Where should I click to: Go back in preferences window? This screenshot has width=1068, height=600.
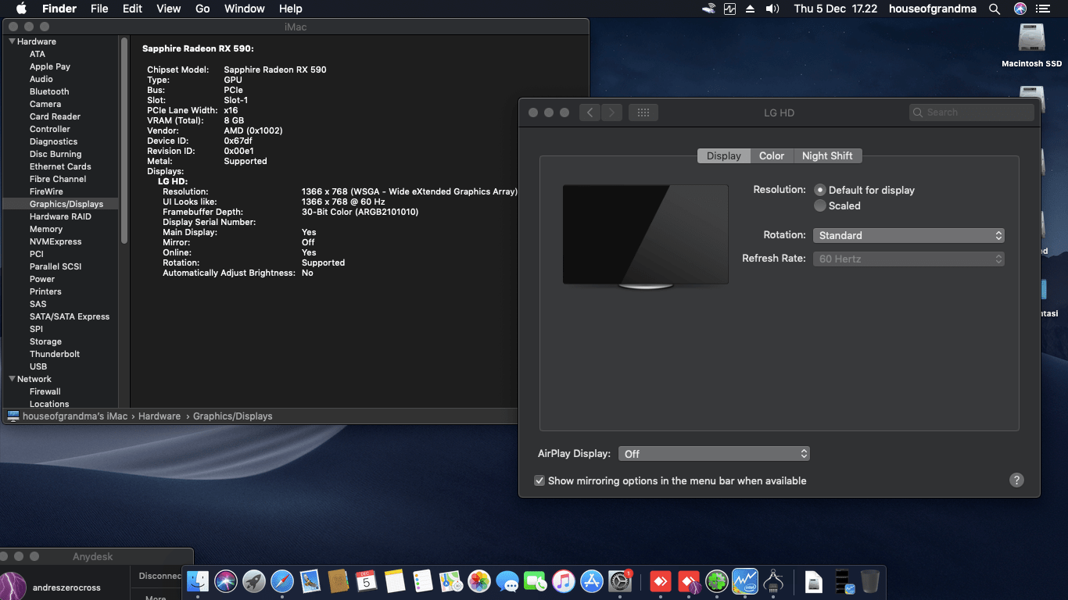(x=590, y=112)
